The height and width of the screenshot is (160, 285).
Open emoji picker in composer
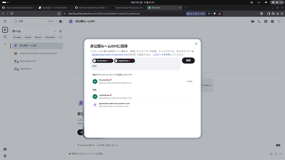(x=271, y=154)
